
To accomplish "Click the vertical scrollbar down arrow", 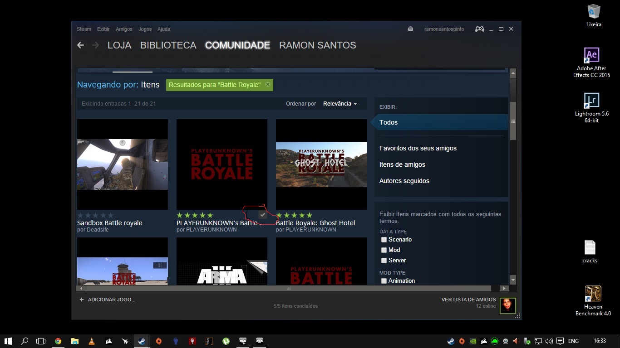I will [x=513, y=279].
